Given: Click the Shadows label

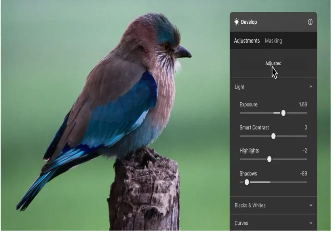Looking at the screenshot, I should [x=248, y=173].
